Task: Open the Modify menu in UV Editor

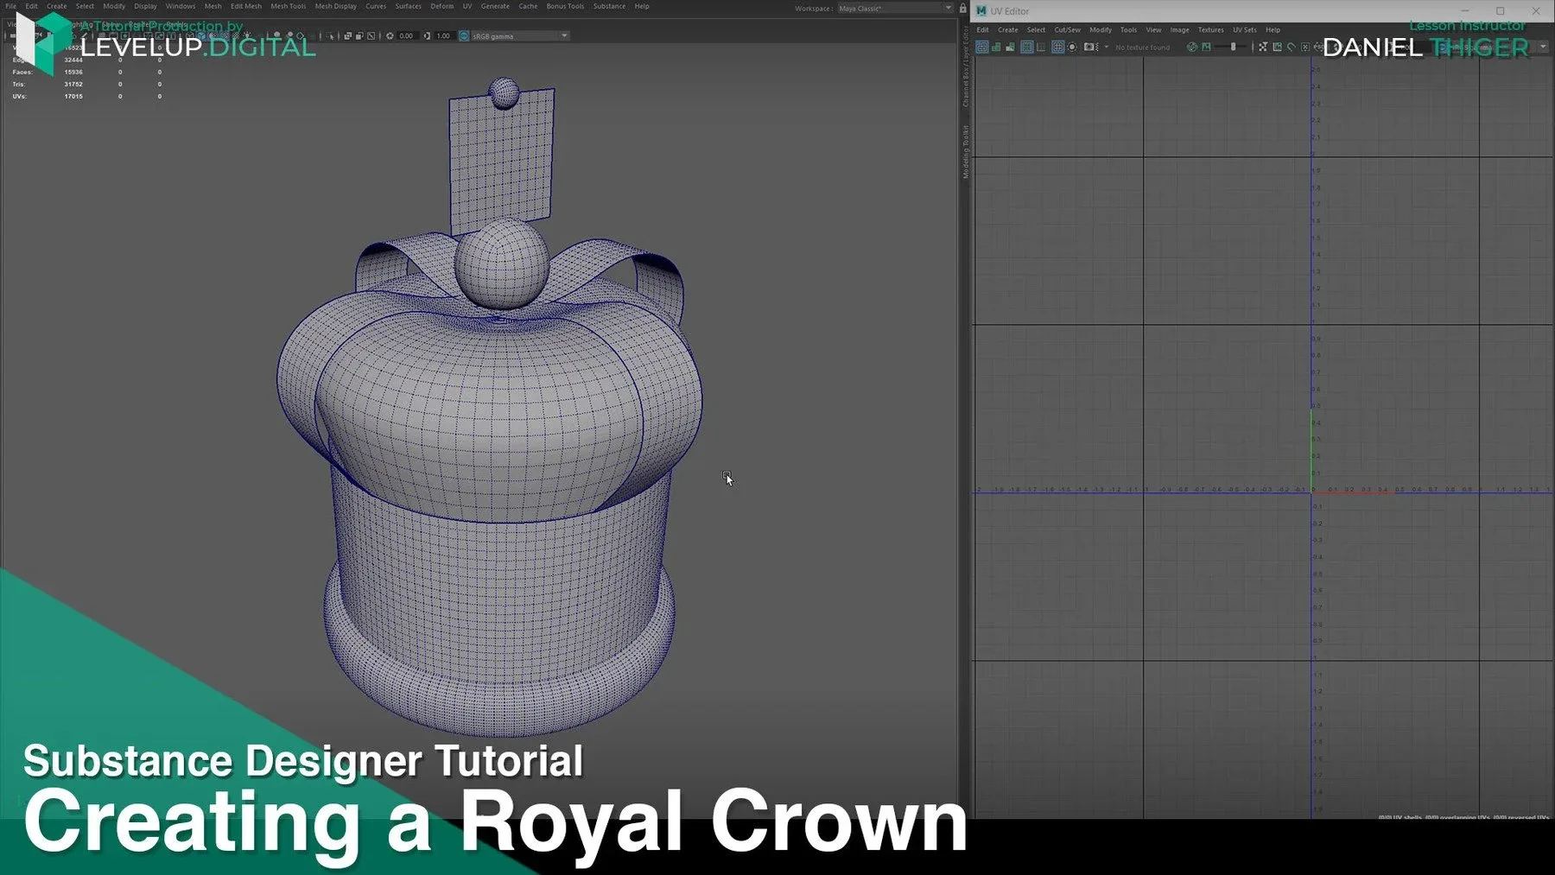Action: coord(1101,29)
